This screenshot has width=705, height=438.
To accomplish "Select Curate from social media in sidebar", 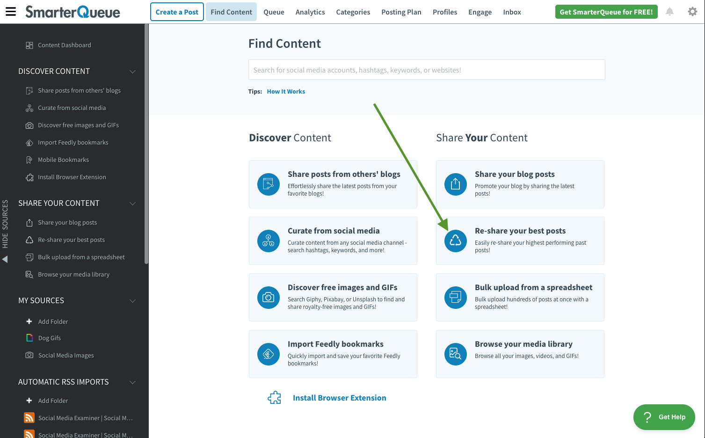I will coord(72,108).
